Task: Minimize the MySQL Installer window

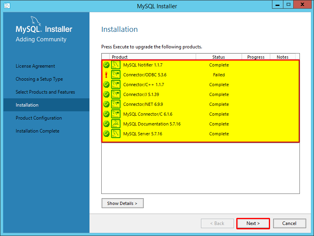Action: (x=277, y=4)
